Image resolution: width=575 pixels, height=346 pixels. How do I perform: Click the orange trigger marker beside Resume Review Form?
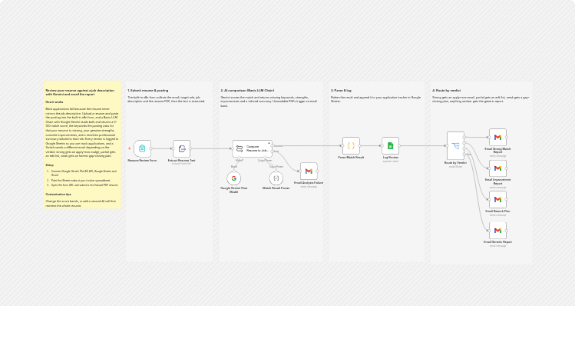(x=130, y=148)
